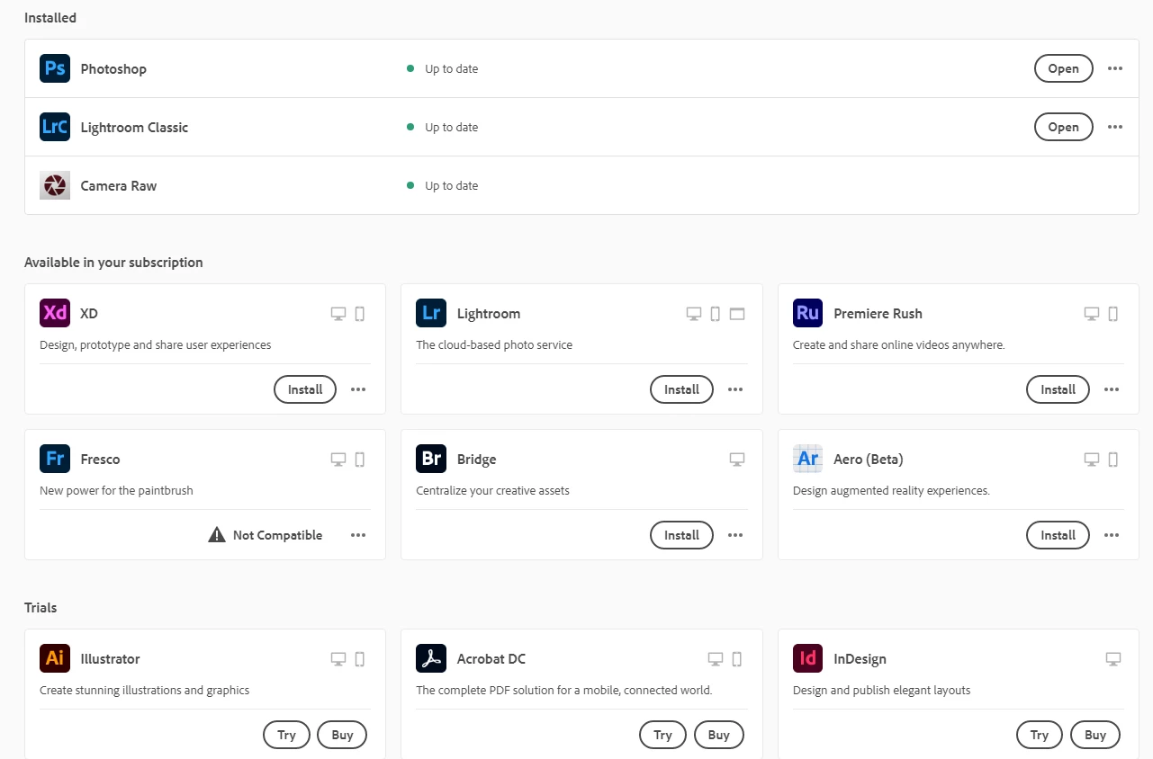The image size is (1153, 759).
Task: Install Premiere Rush
Action: tap(1058, 389)
